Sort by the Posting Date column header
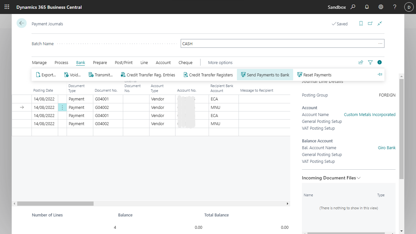The width and height of the screenshot is (416, 234). point(43,90)
